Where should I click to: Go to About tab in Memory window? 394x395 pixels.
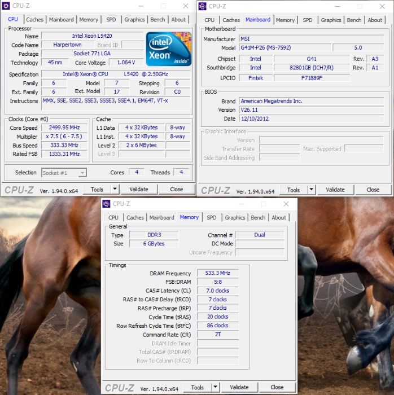click(279, 218)
